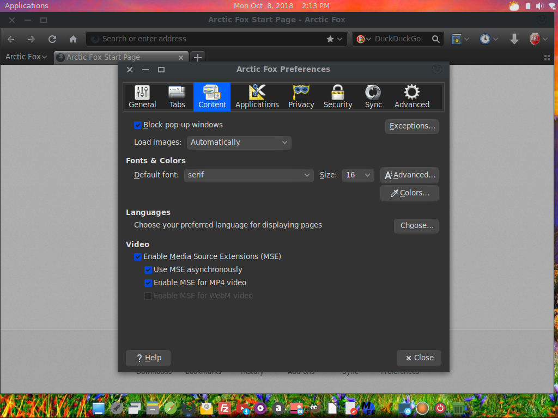Screen dimensions: 558x418
Task: Expand the dropdown arrow beside the bookmark star
Action: coord(340,39)
